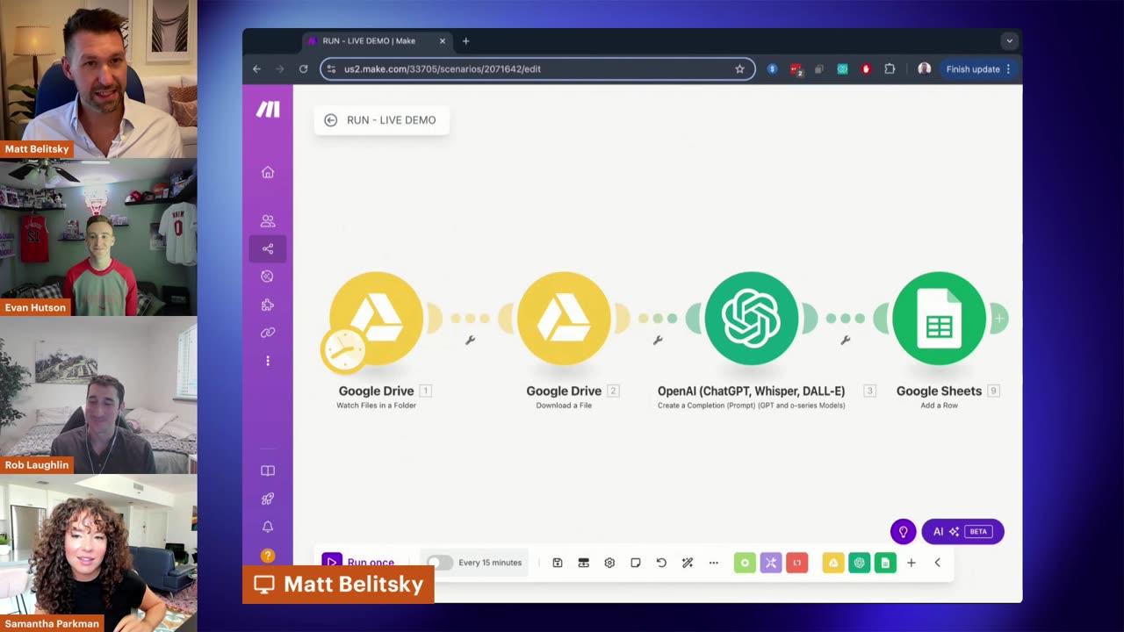The height and width of the screenshot is (632, 1124).
Task: Open the red extension icon with badge 2
Action: click(x=796, y=69)
